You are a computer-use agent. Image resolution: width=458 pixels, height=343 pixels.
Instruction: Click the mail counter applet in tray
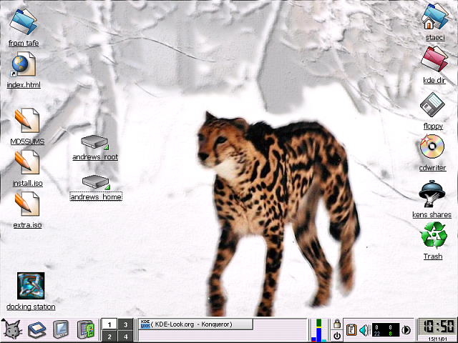click(x=385, y=330)
